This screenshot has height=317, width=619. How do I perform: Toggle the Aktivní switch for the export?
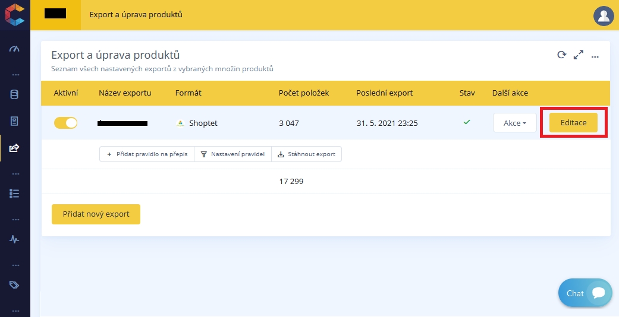[66, 123]
